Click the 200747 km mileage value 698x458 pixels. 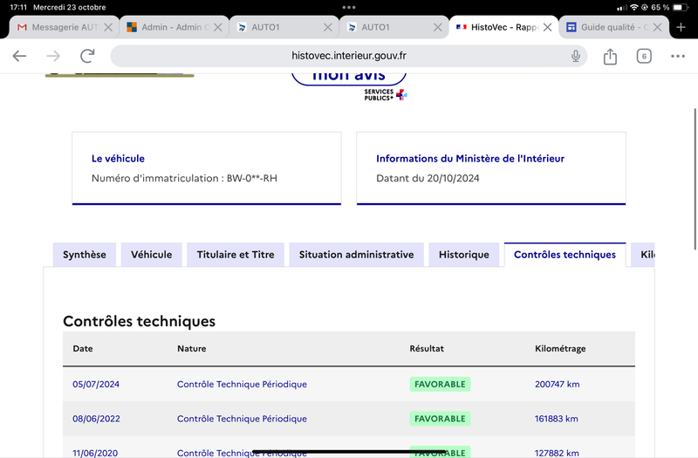tap(557, 384)
